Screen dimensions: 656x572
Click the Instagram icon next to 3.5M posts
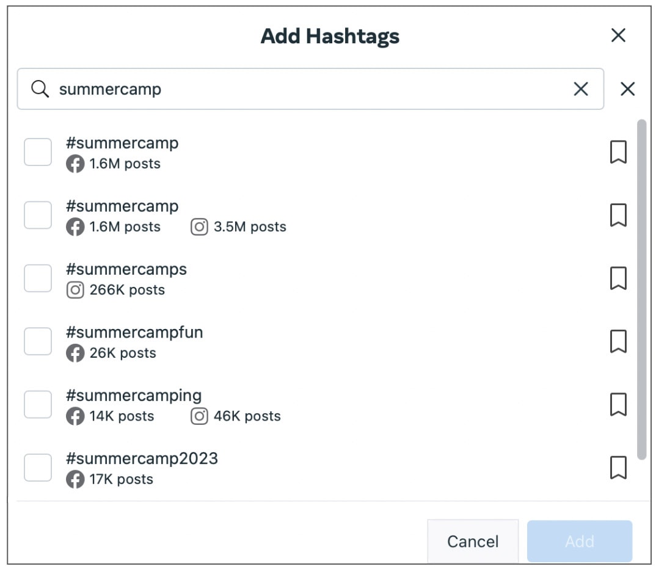pyautogui.click(x=199, y=226)
